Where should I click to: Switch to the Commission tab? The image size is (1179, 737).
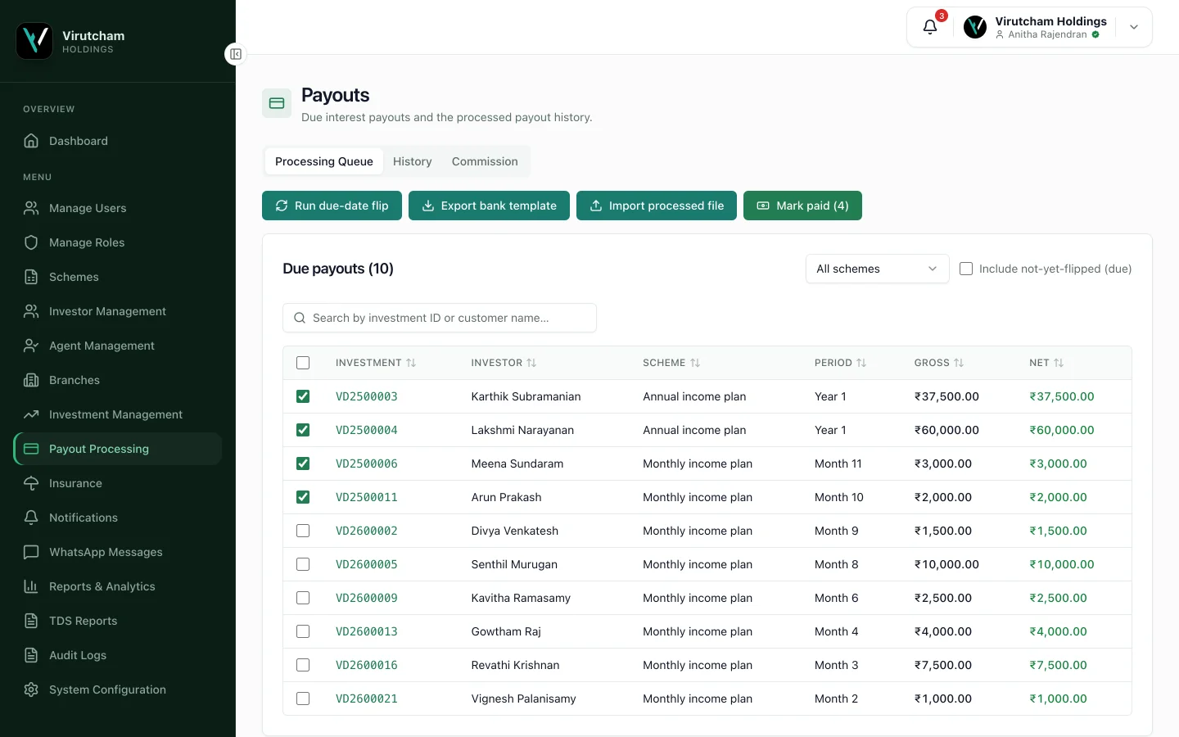tap(485, 161)
